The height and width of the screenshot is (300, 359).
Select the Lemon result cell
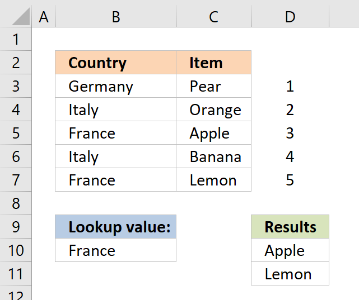[290, 274]
